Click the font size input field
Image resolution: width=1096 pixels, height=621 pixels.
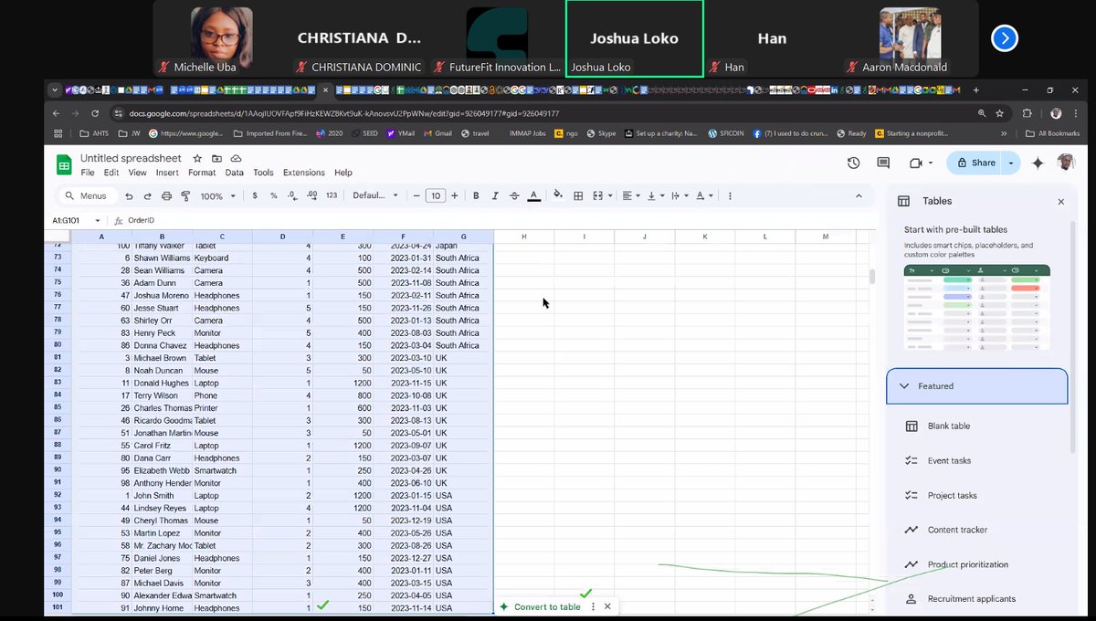coord(436,195)
